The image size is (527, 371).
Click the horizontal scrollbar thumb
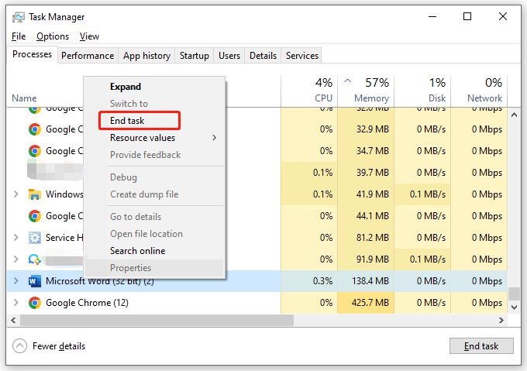155,319
